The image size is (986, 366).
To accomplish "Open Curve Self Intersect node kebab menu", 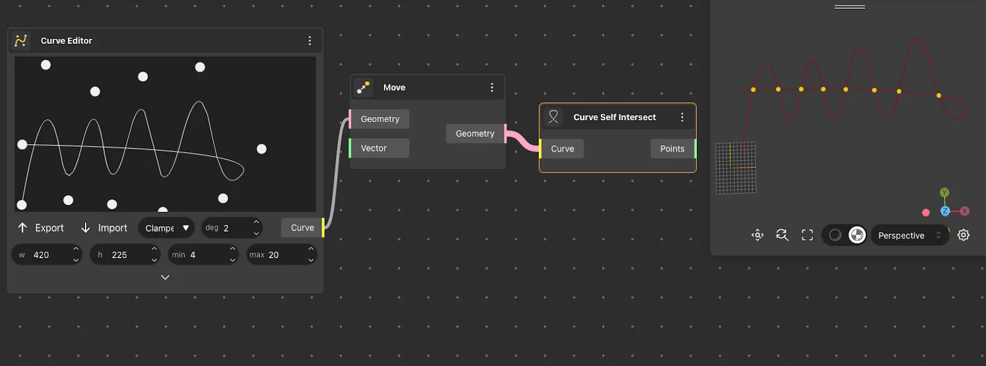I will (x=682, y=117).
